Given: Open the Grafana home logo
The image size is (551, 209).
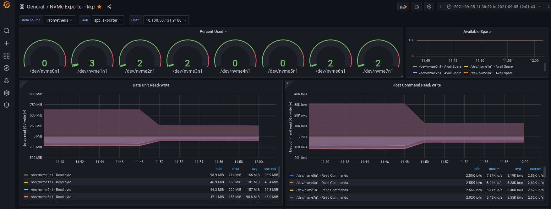Looking at the screenshot, I should pyautogui.click(x=7, y=5).
